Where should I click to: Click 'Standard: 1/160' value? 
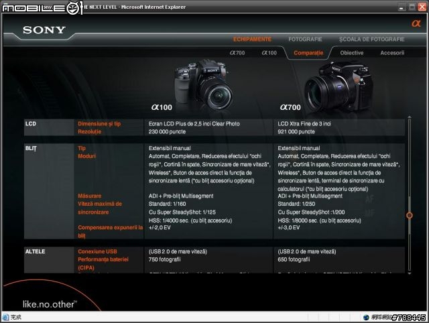(167, 204)
